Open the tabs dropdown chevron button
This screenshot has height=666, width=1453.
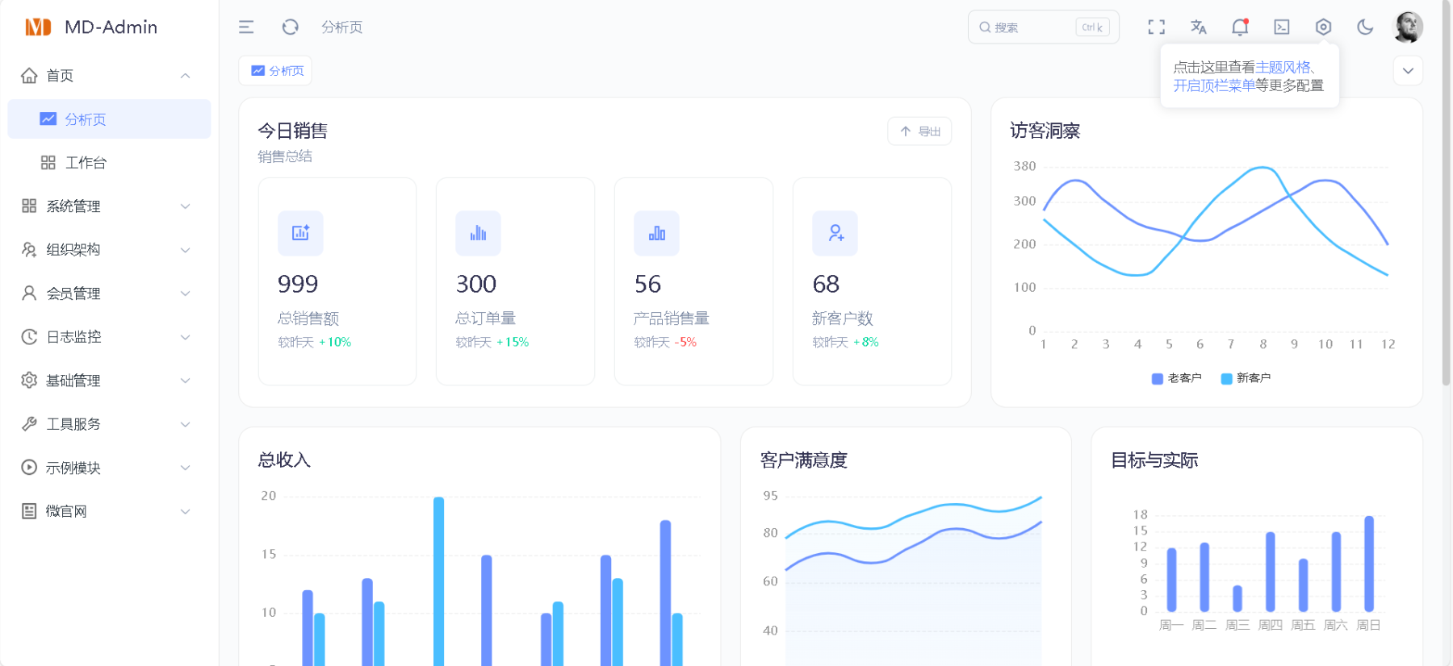pyautogui.click(x=1408, y=71)
